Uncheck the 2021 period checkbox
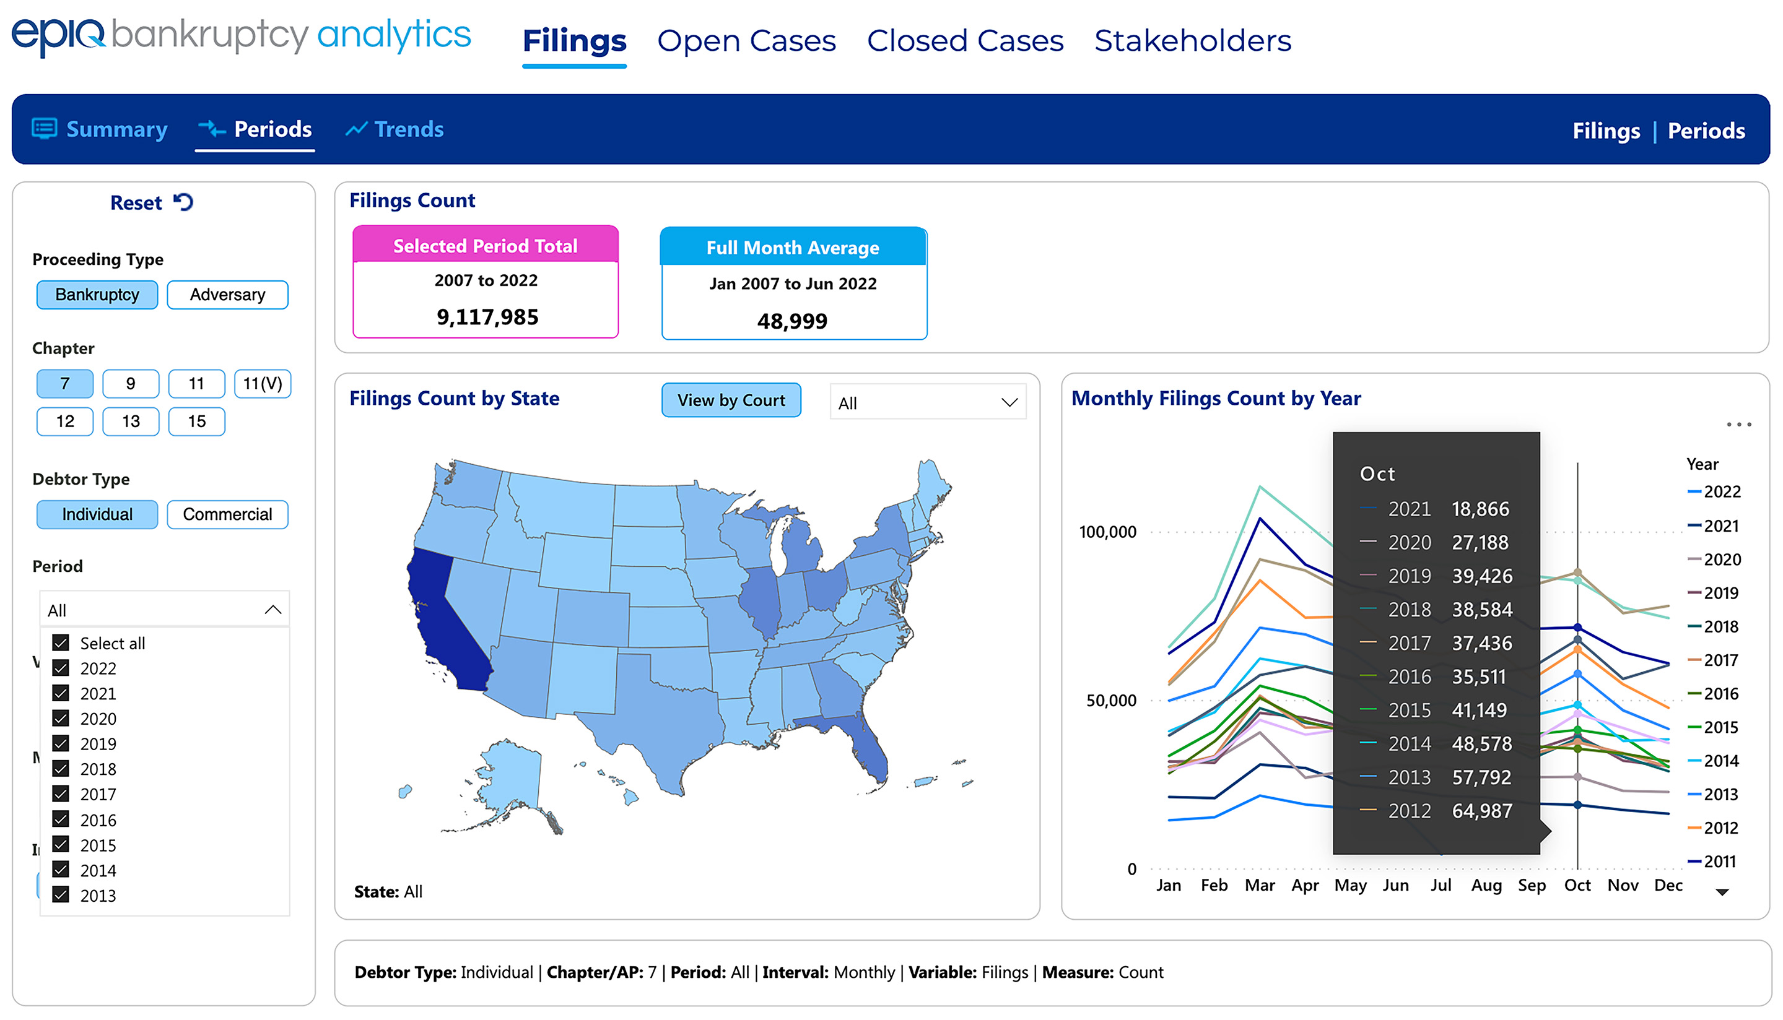The image size is (1783, 1020). [61, 693]
